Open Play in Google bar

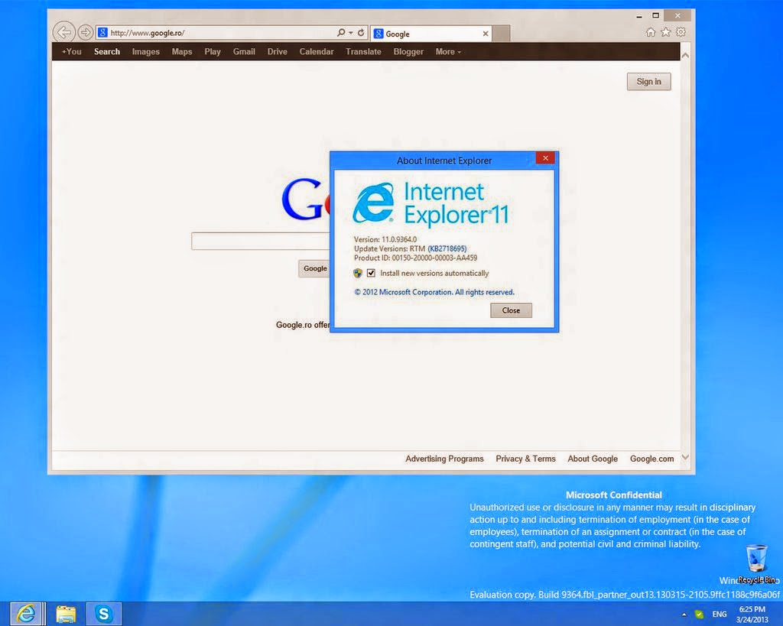pyautogui.click(x=213, y=51)
